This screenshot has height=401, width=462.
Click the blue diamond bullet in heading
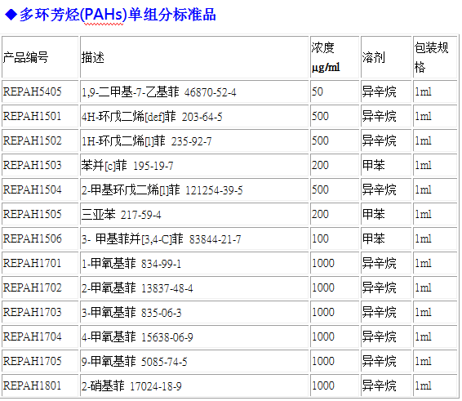point(11,15)
